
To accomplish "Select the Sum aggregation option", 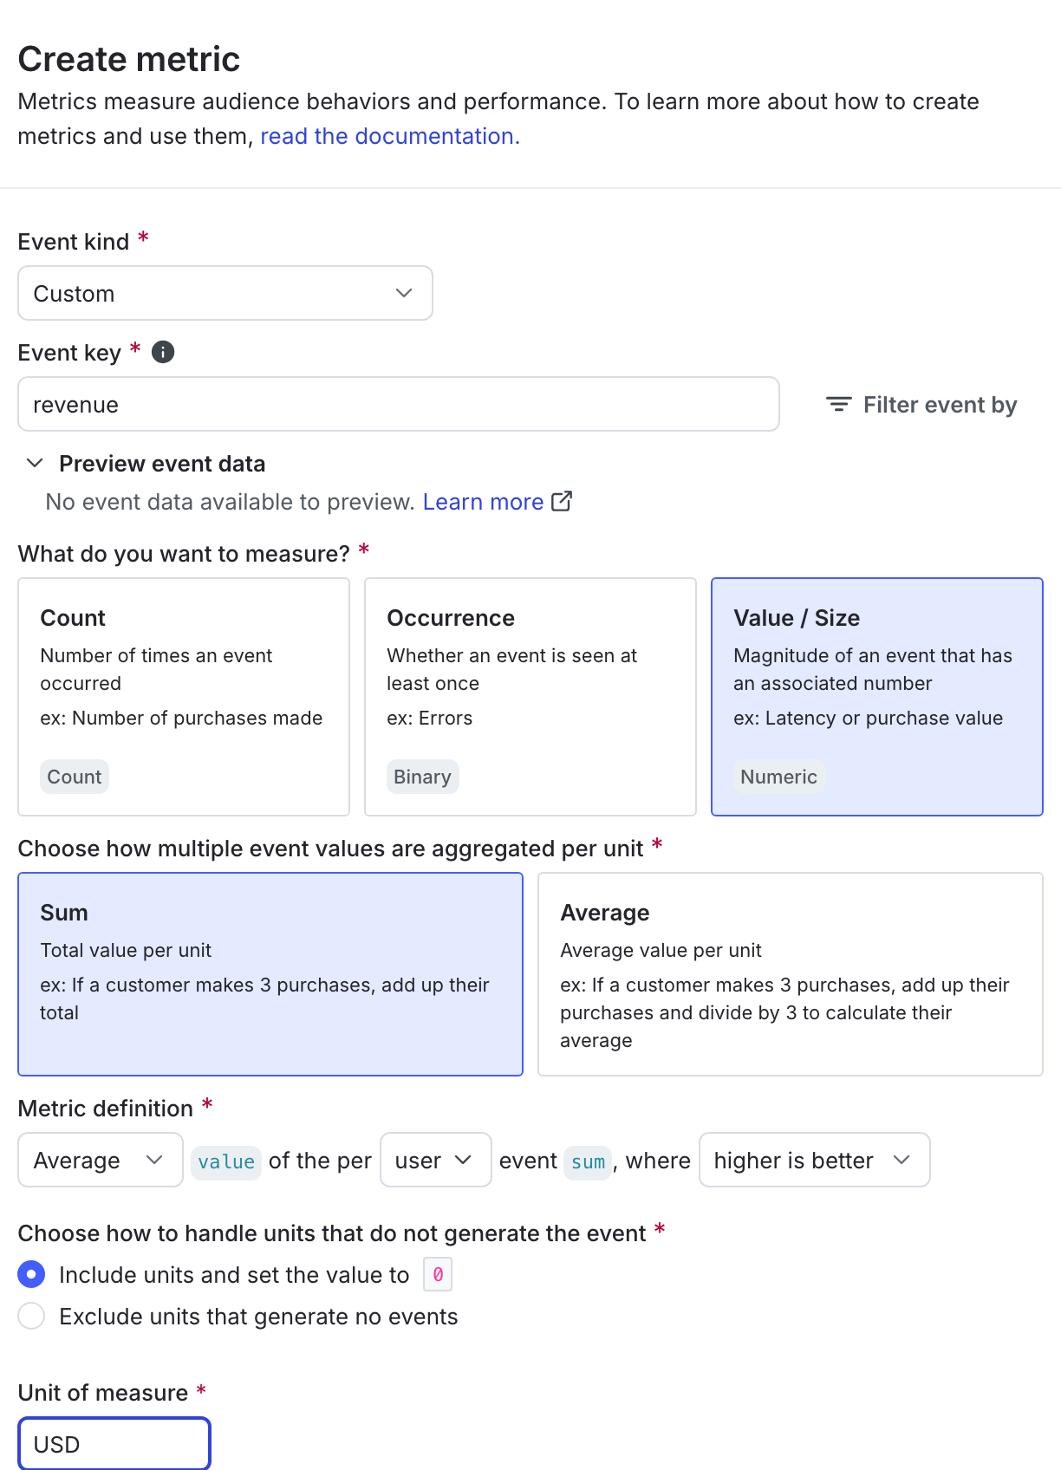I will pos(270,974).
